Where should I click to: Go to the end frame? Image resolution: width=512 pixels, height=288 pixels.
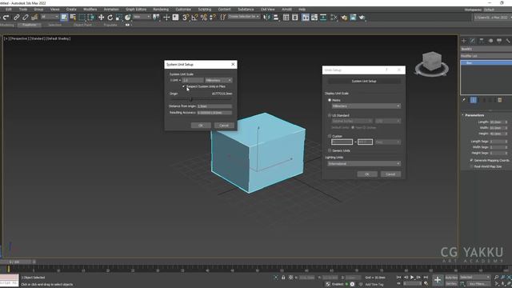pyautogui.click(x=426, y=278)
